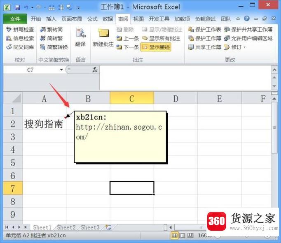Click the vertical scrollbar up arrow
Viewport: 281px width, 243px height.
pyautogui.click(x=274, y=99)
